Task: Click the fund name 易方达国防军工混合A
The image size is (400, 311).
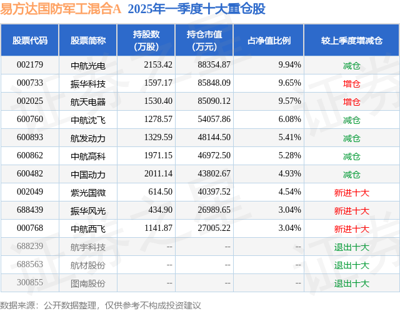Action: [61, 9]
